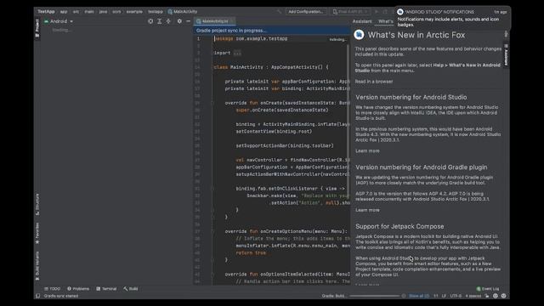544x306 pixels.
Task: Click the Gradle project sync in progress banner
Action: coord(272,31)
